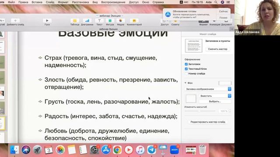This screenshot has height=157, width=280.
Task: Enable the Номер слайда checkbox
Action: point(186,74)
